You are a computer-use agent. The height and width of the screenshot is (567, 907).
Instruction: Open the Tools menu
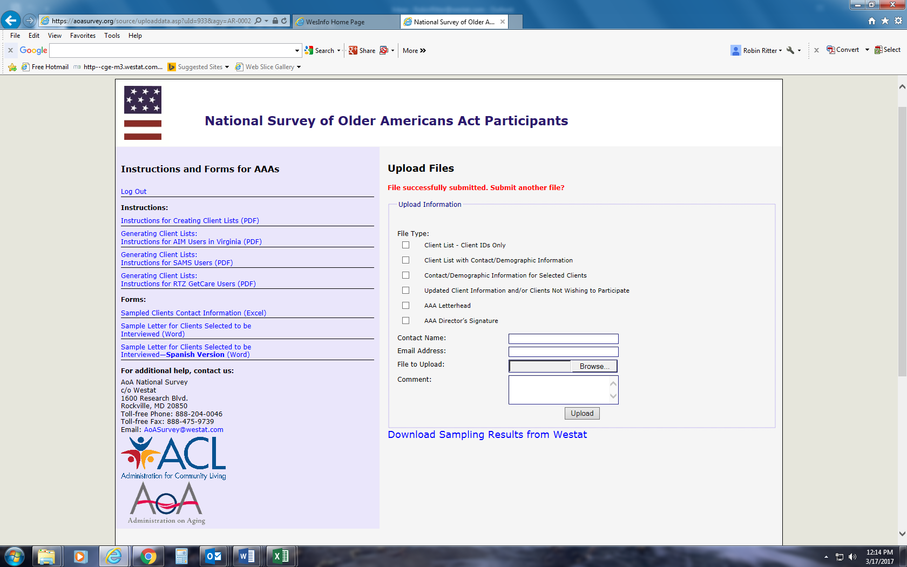[112, 36]
